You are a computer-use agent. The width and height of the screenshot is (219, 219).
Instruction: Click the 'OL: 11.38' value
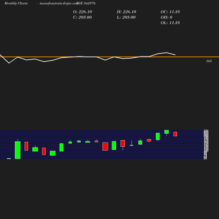pos(170,23)
